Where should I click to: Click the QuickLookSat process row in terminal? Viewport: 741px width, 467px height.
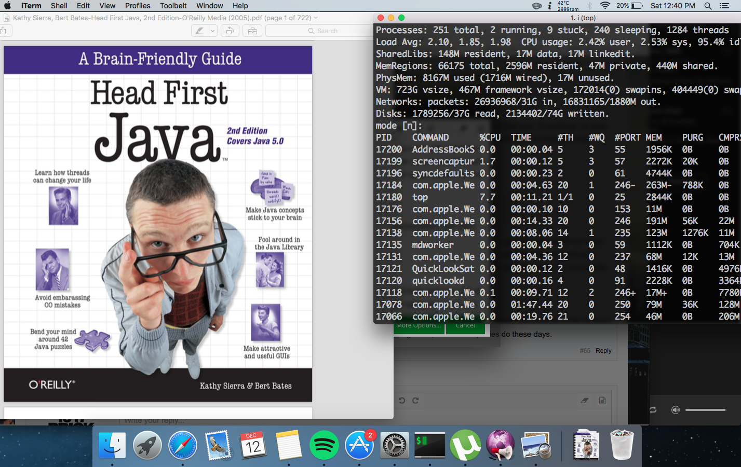558,269
